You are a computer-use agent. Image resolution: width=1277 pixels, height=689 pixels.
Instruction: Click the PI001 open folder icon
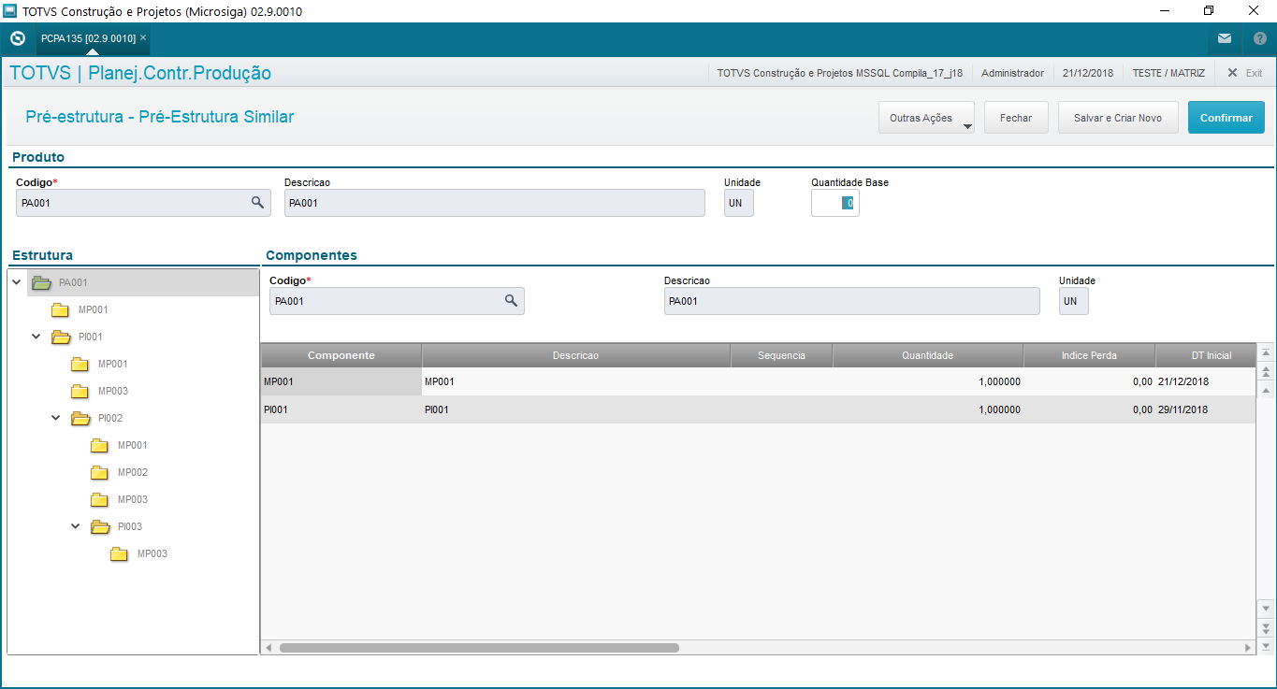61,337
